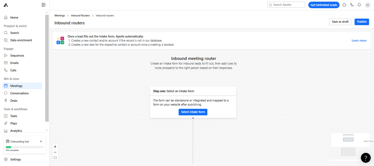Viewport: 374px width, 166px height.
Task: Click the Meetings calendar icon
Action: tap(6, 86)
